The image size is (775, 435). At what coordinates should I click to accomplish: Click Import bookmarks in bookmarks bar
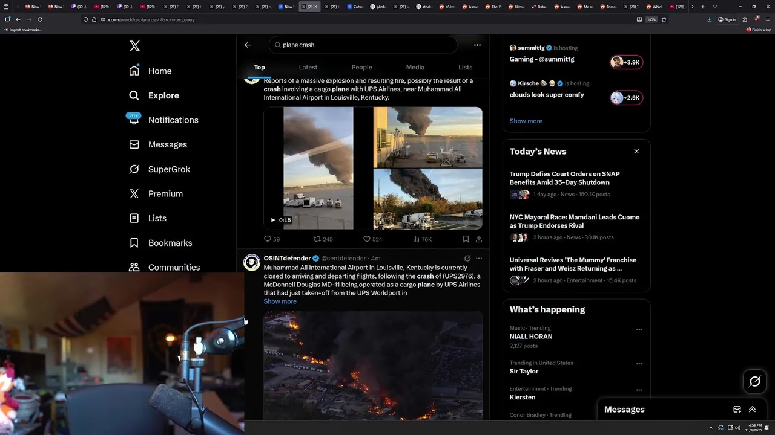(23, 30)
